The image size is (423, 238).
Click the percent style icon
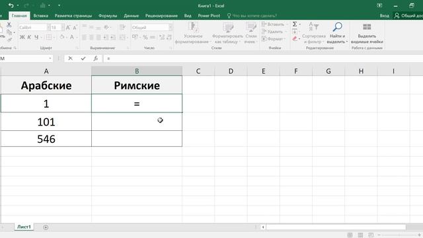[145, 37]
